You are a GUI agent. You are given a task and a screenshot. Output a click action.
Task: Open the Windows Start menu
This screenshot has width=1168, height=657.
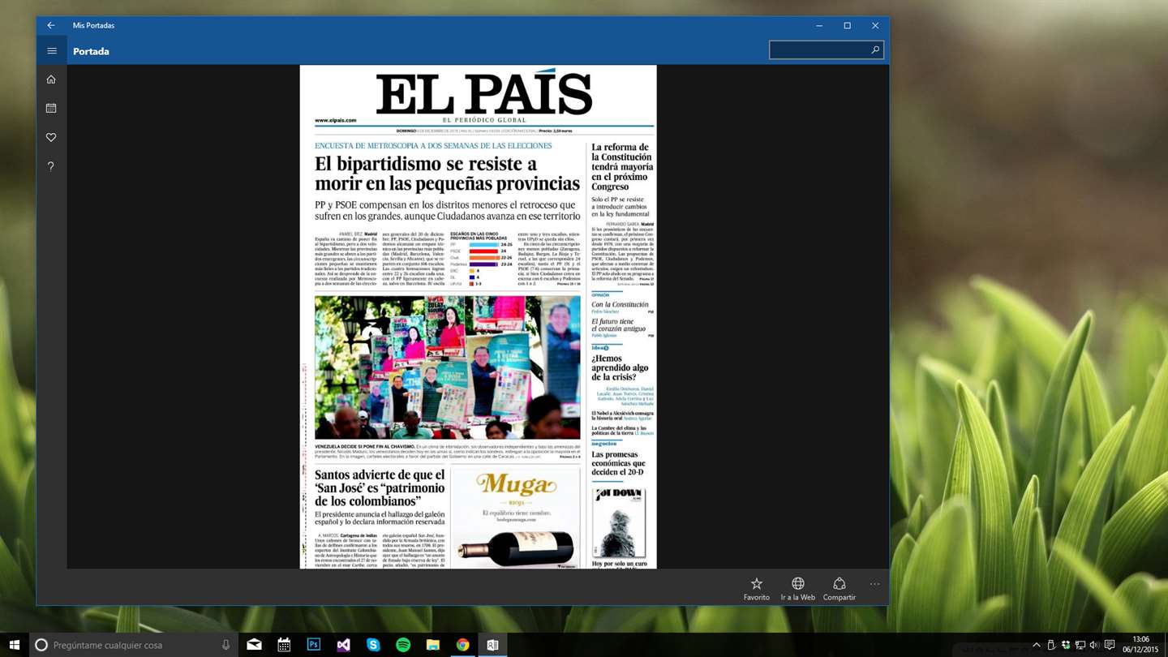click(x=14, y=645)
